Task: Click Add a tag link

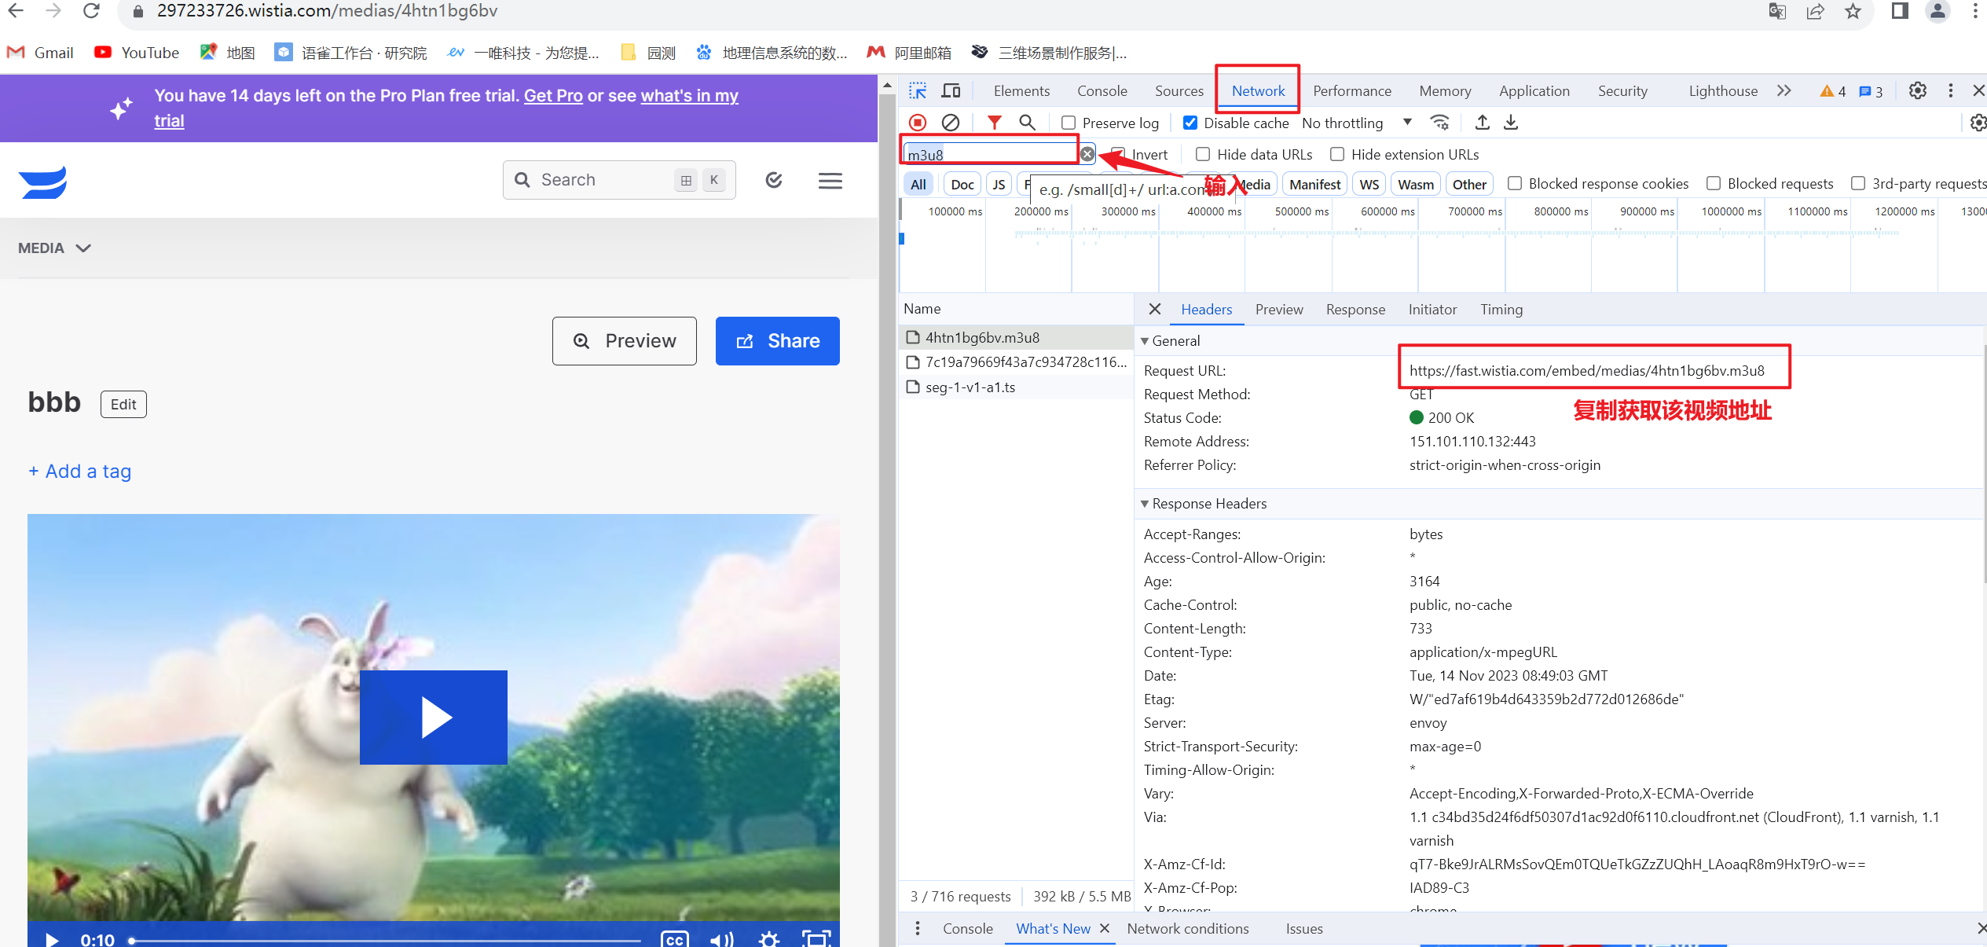Action: 80,472
